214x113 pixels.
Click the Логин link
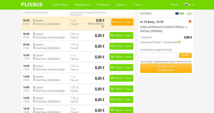point(174,5)
